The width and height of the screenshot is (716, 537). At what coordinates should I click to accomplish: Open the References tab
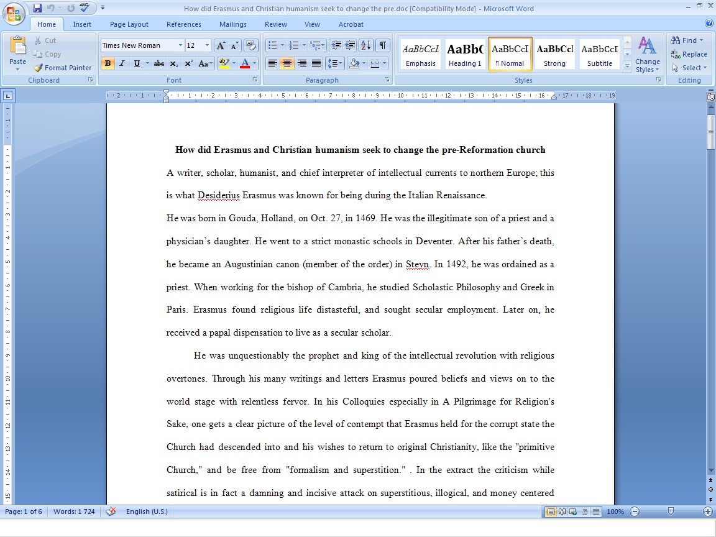(x=183, y=24)
